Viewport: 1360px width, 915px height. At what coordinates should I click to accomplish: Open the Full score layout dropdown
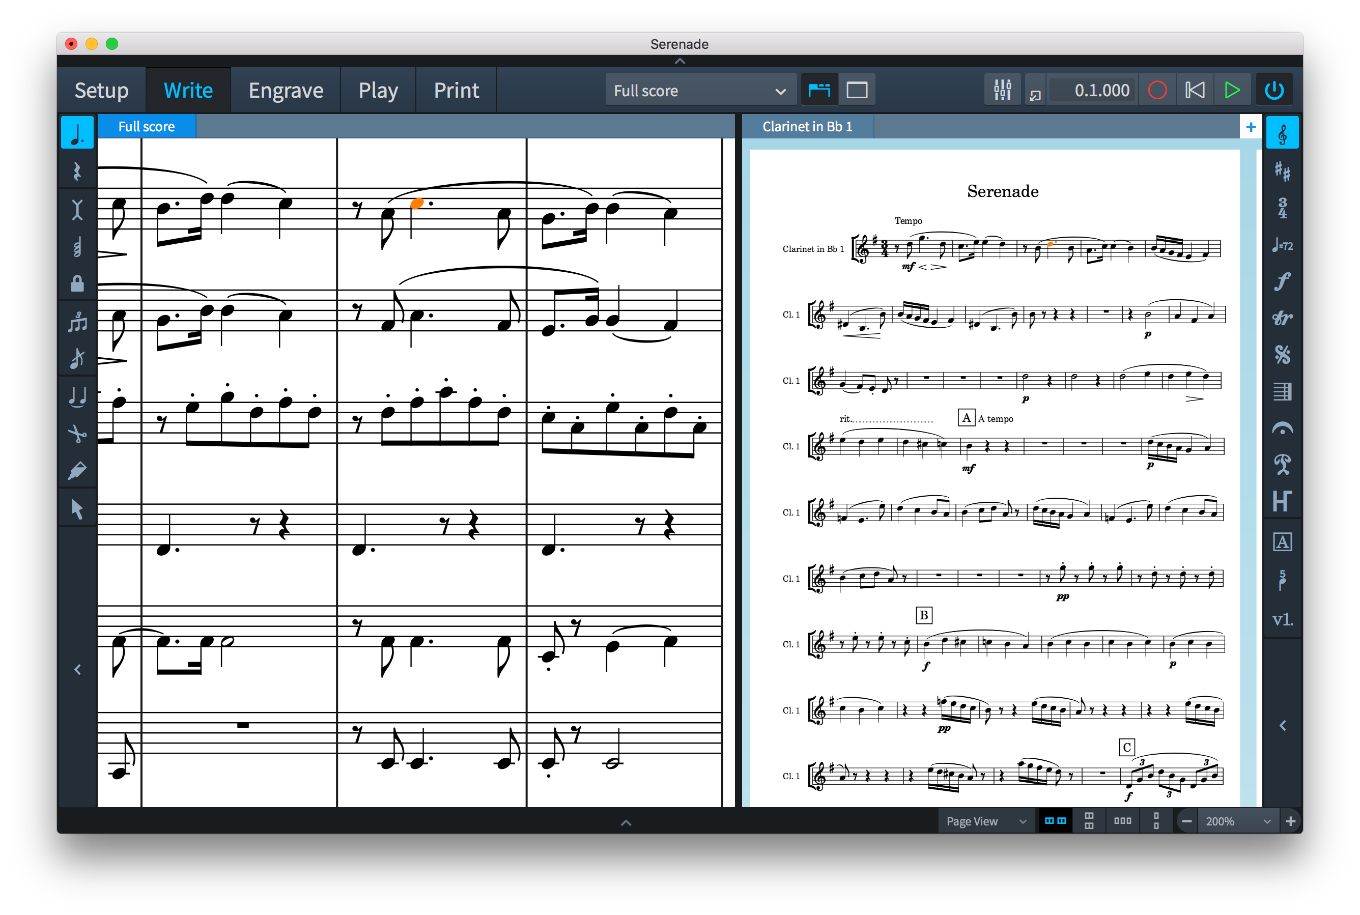pyautogui.click(x=700, y=91)
